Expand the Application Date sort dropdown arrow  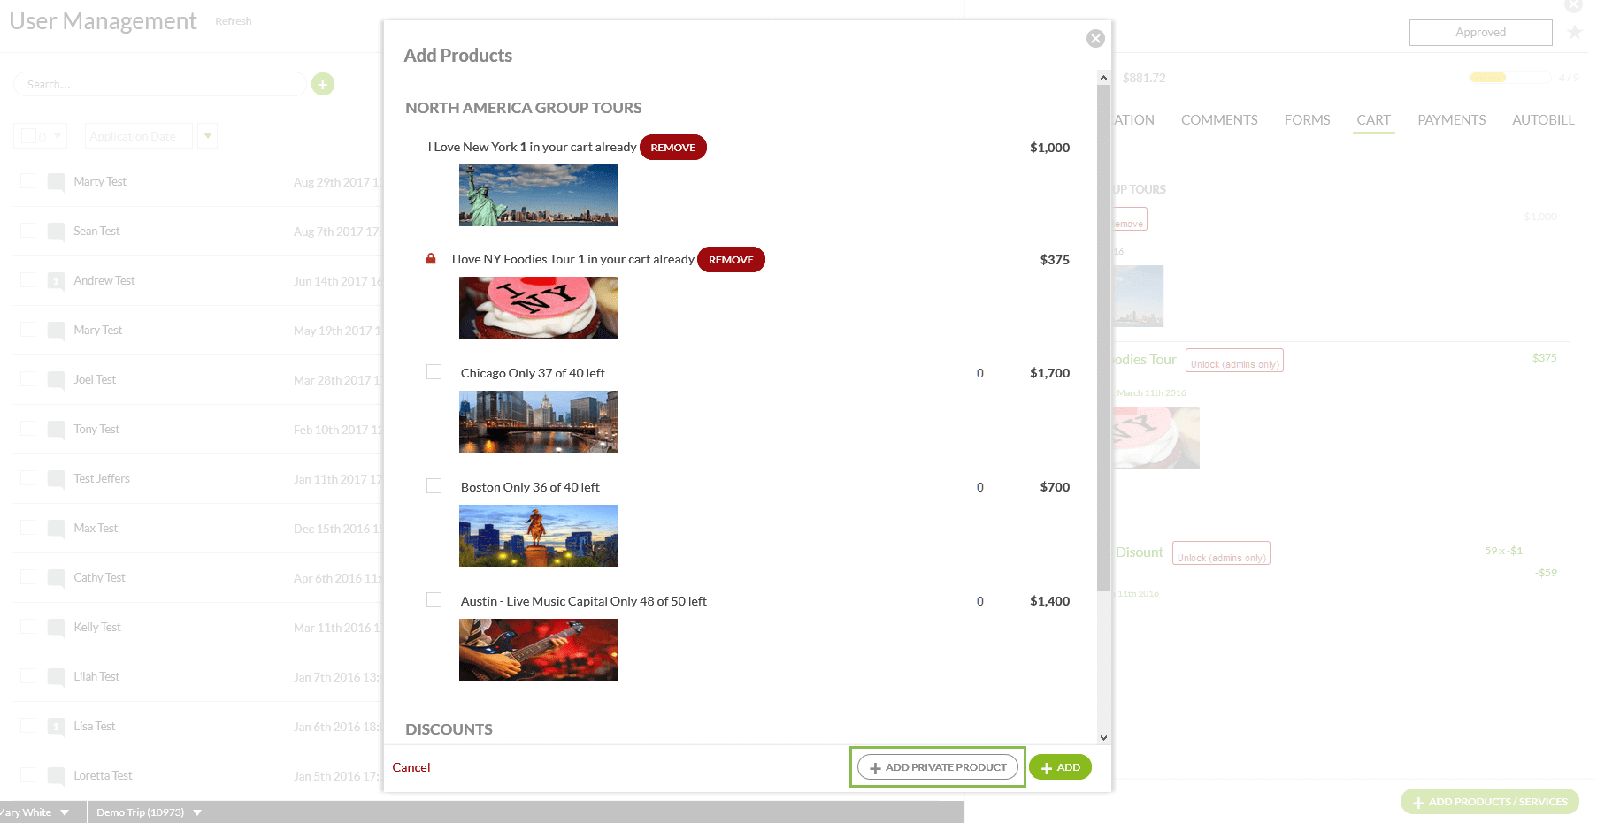coord(208,136)
